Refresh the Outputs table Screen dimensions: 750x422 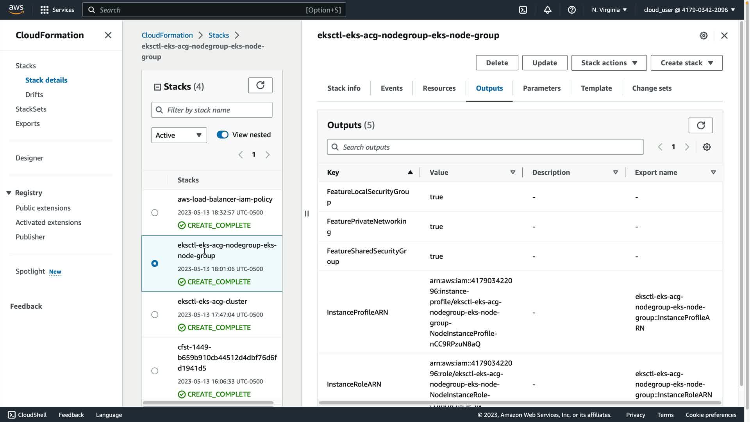tap(700, 125)
